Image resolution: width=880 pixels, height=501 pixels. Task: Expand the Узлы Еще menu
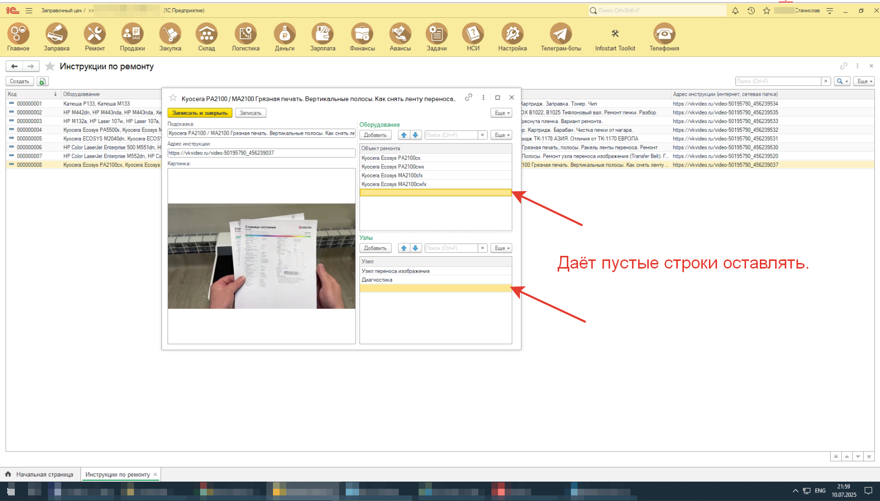point(502,248)
